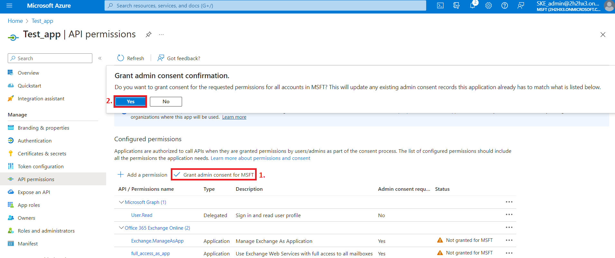
Task: Click the Directories and subscriptions filter icon
Action: (456, 5)
